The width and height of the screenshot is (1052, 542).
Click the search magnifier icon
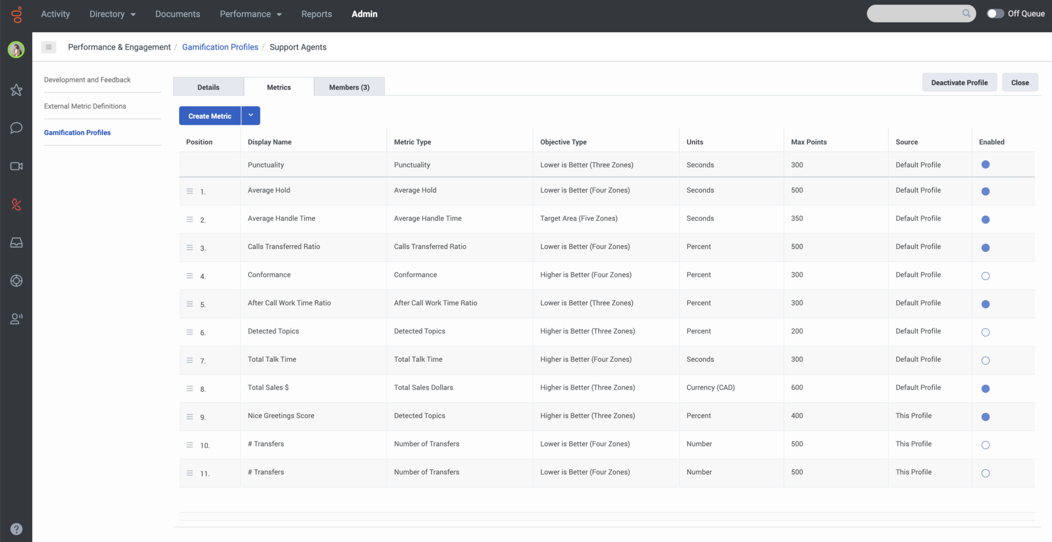pos(966,13)
